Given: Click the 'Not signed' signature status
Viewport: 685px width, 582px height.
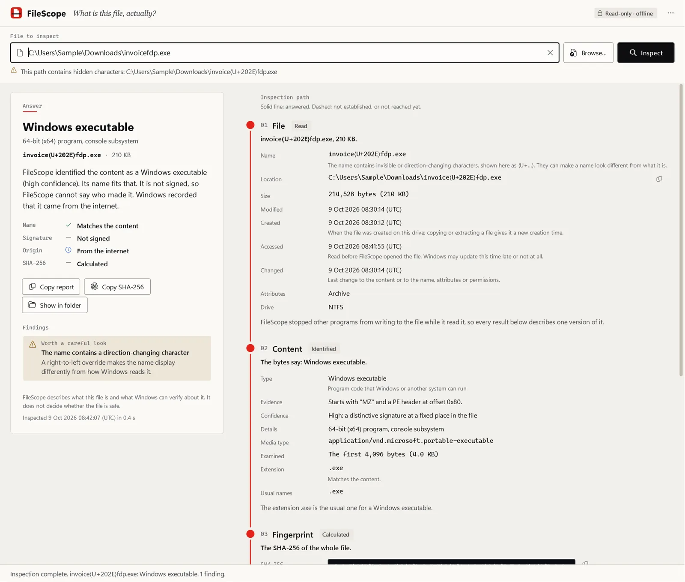Looking at the screenshot, I should [x=93, y=238].
